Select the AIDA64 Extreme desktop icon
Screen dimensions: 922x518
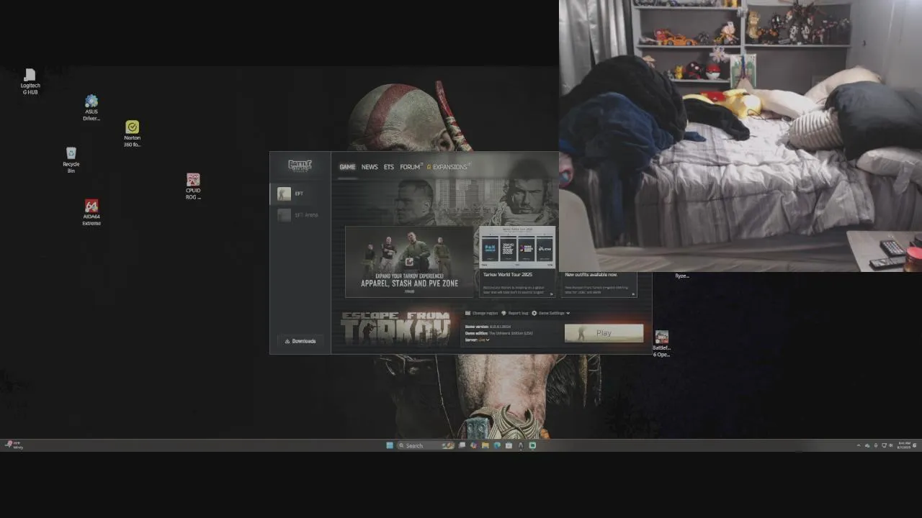tap(91, 212)
